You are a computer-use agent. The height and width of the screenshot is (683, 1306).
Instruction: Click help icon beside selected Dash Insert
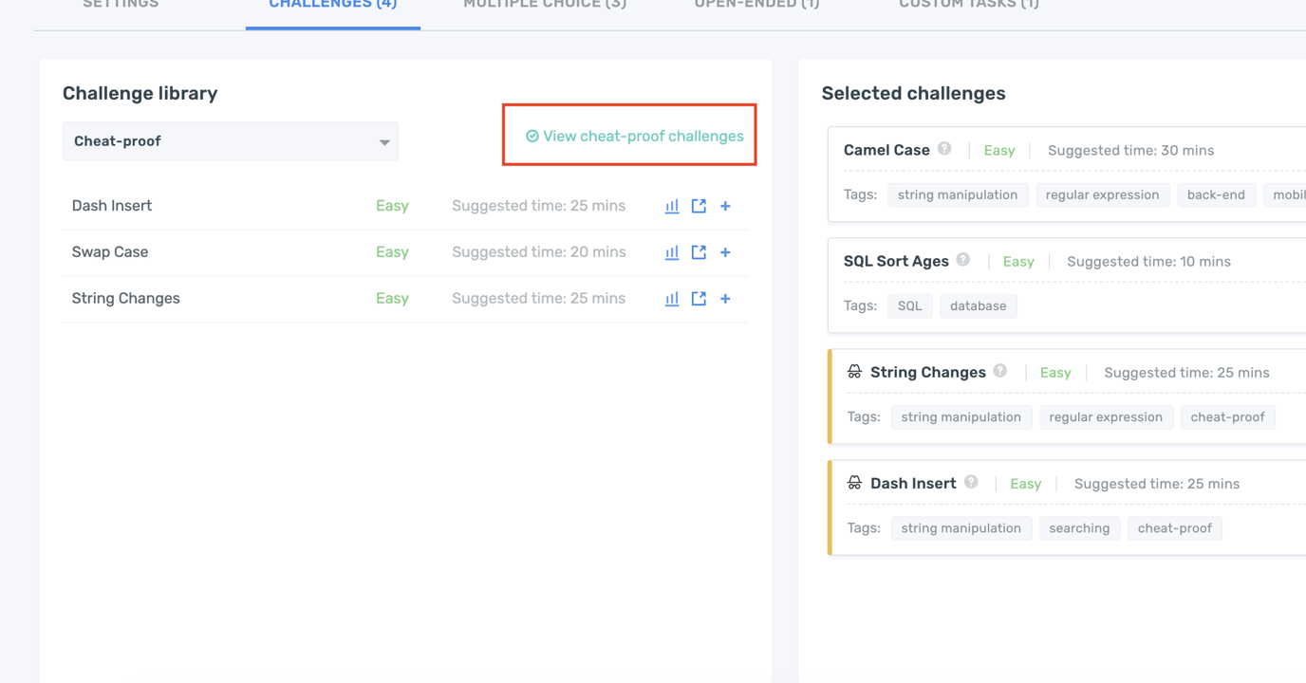point(971,482)
